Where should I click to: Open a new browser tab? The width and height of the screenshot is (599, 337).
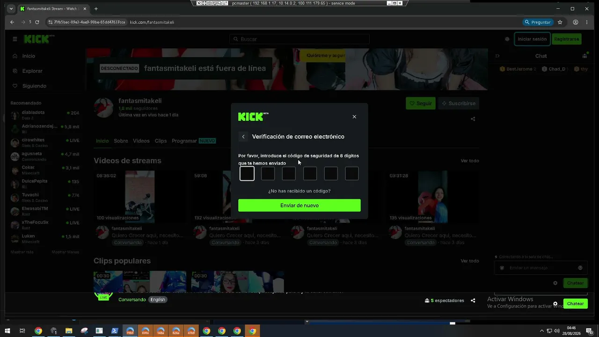tap(96, 8)
